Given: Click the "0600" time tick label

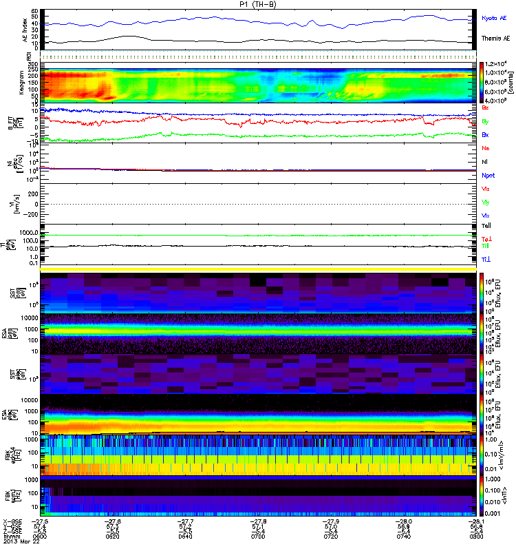Looking at the screenshot, I should tap(40, 537).
